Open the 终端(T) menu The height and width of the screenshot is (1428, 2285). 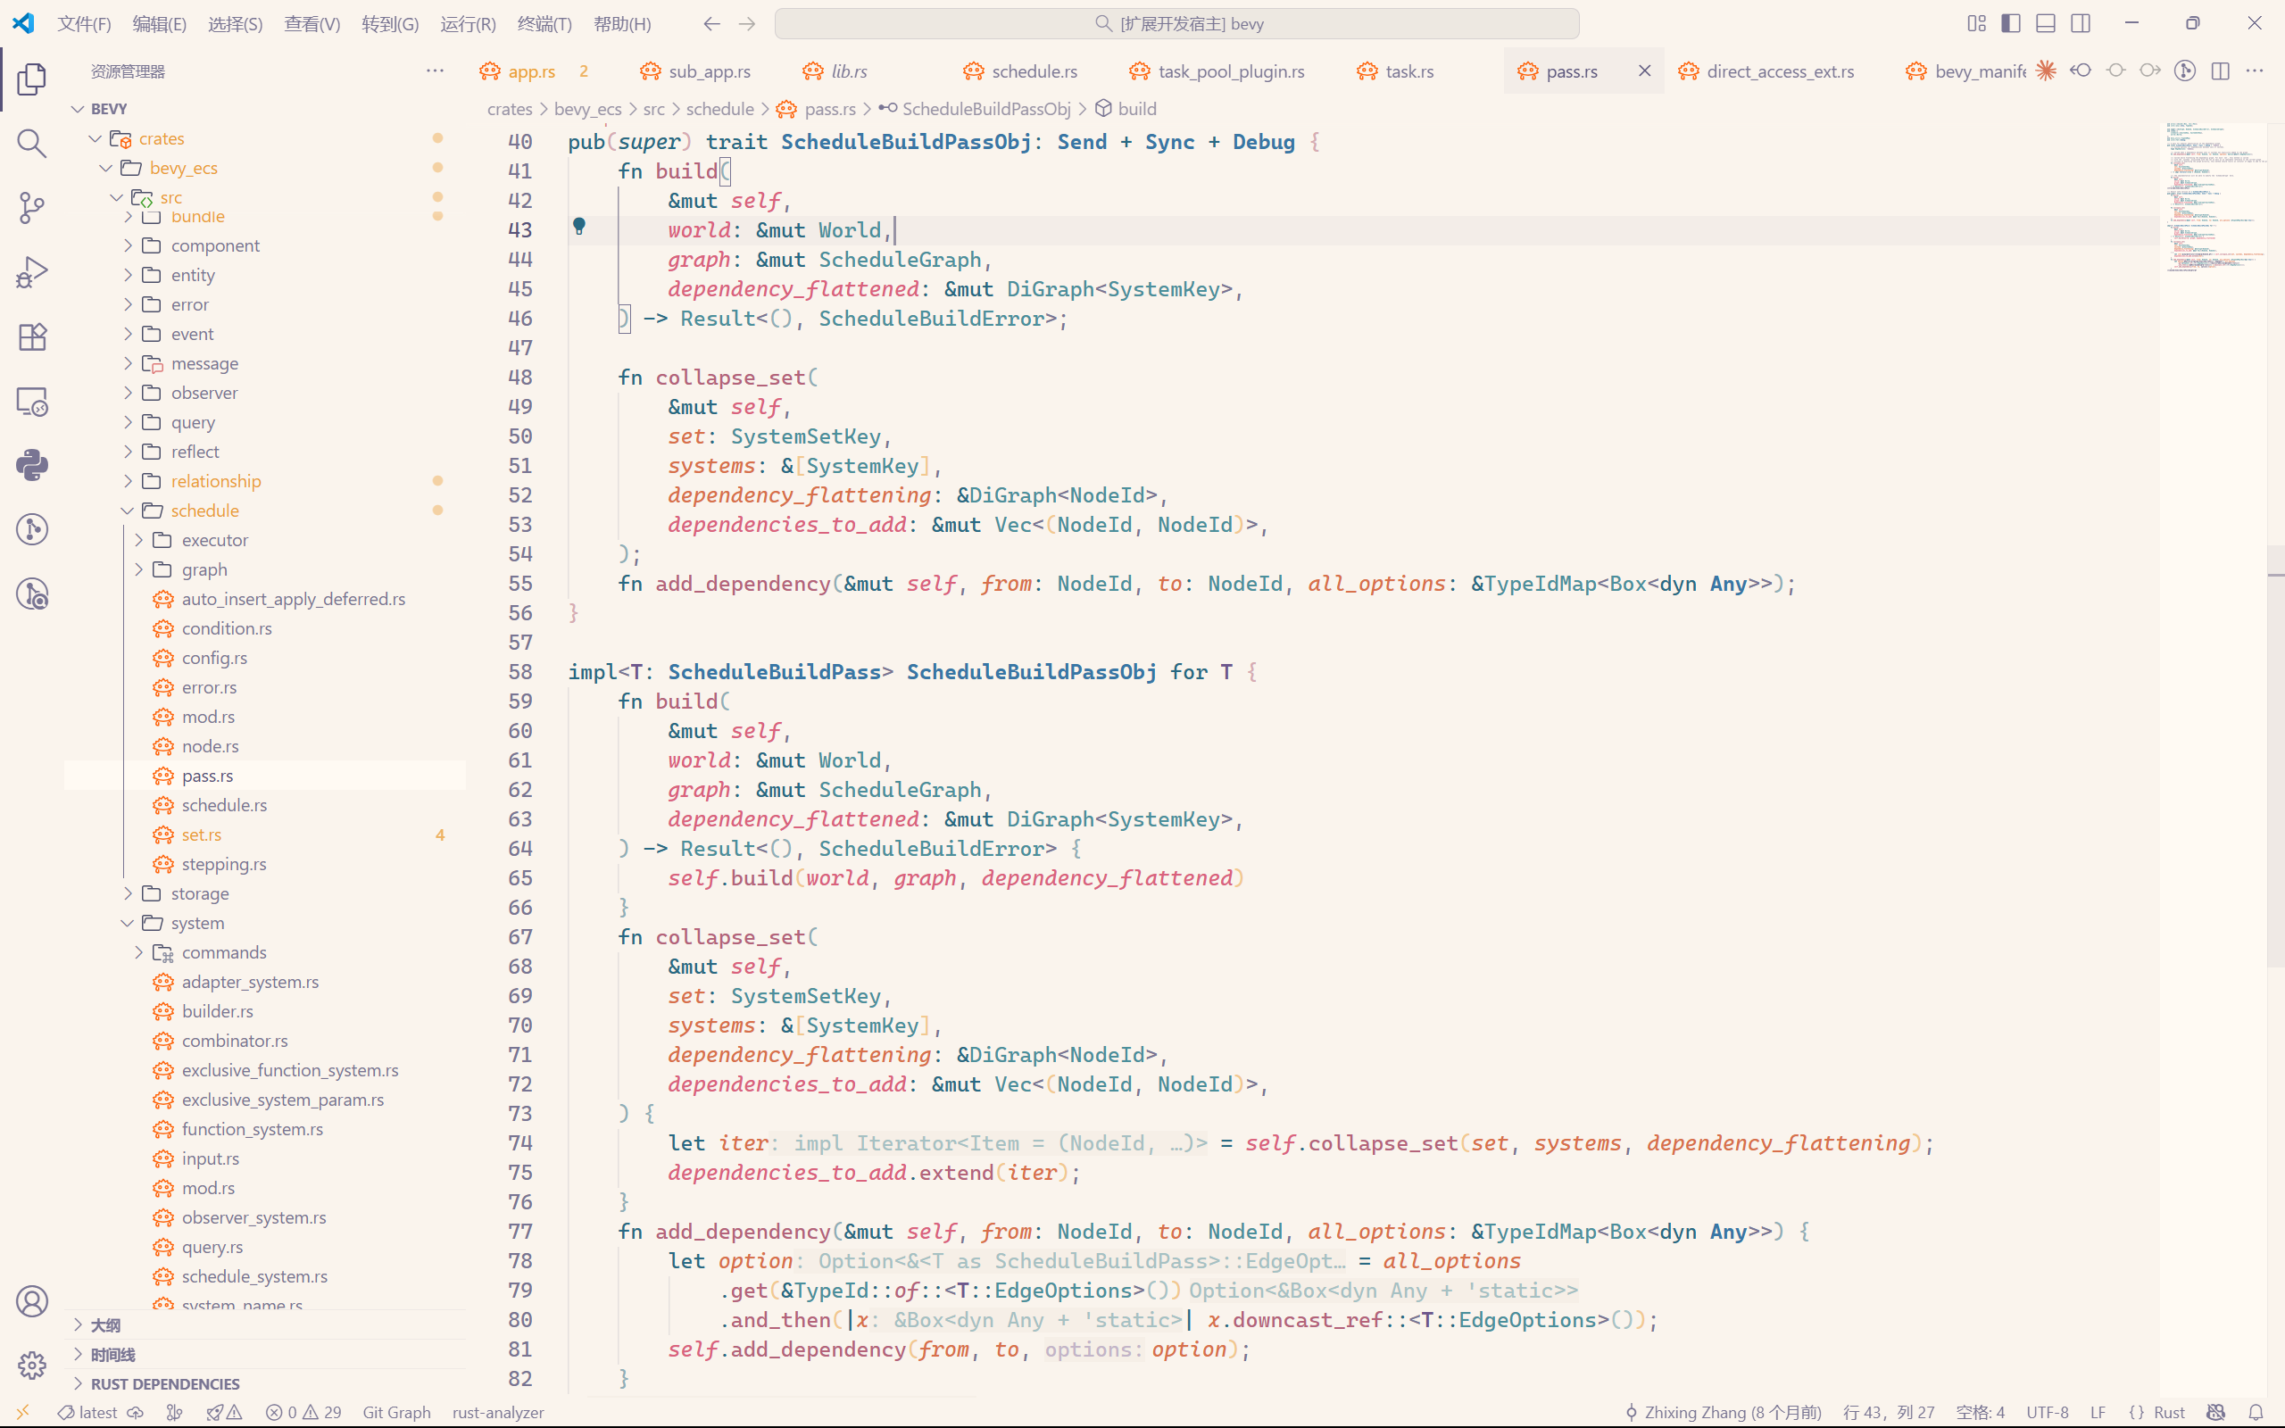pyautogui.click(x=544, y=23)
